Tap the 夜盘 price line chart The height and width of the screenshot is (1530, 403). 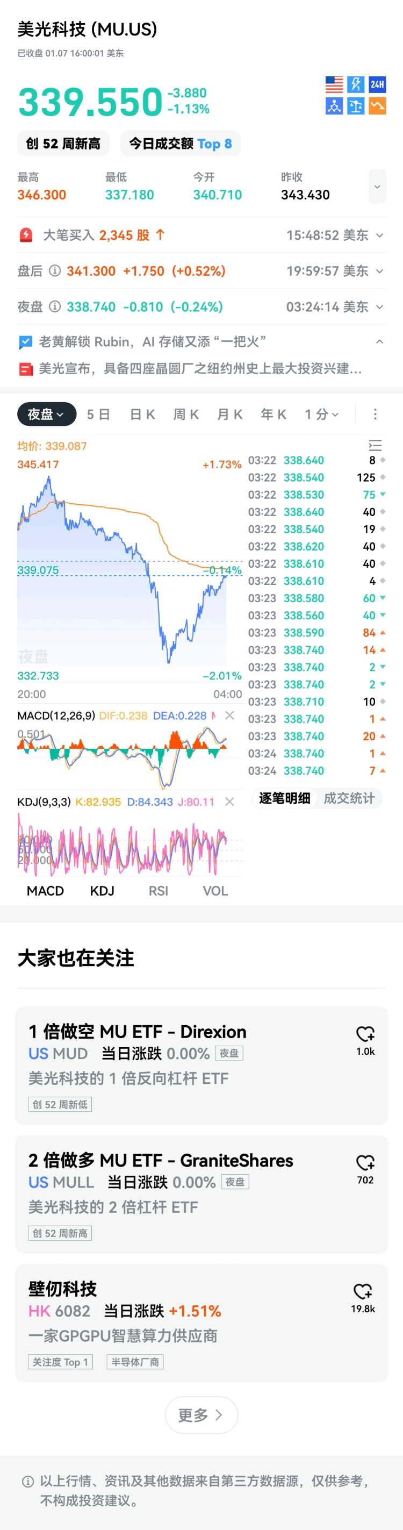(x=129, y=570)
